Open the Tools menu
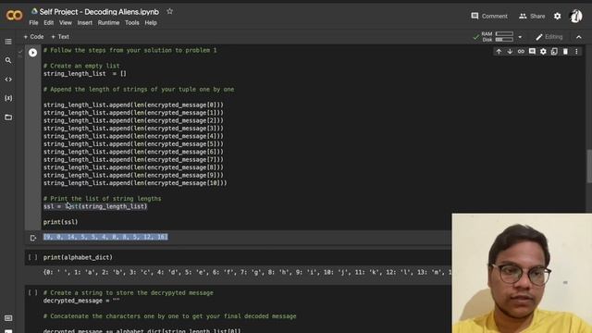 click(131, 22)
